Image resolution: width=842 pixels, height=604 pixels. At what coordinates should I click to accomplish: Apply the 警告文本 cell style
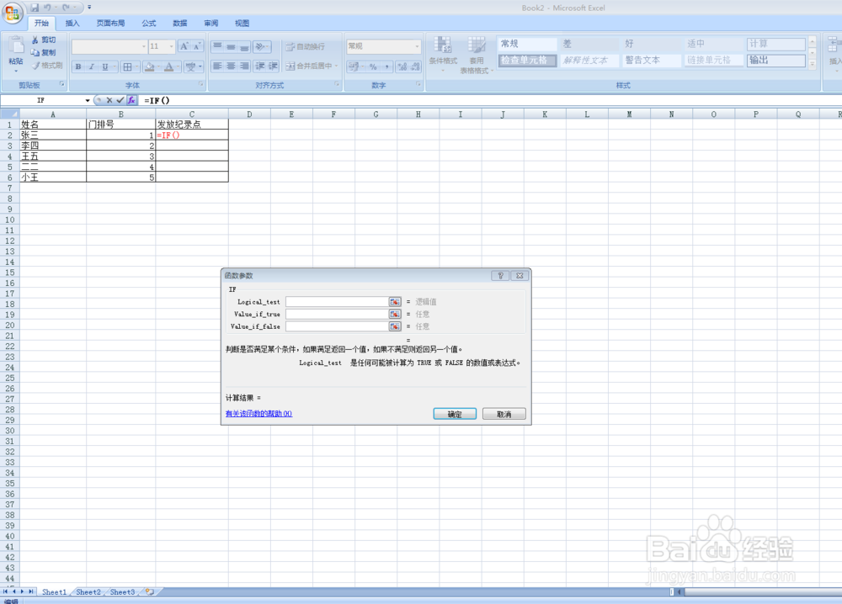click(x=652, y=60)
